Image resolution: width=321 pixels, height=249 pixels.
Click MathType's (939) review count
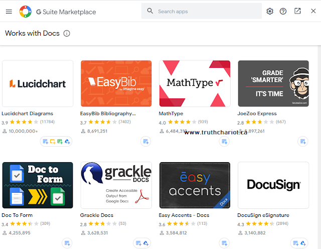click(203, 121)
